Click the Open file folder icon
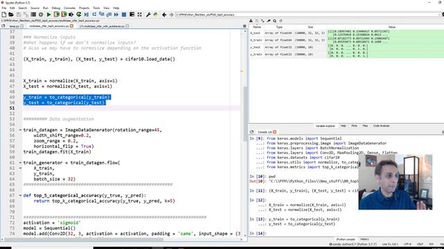Image resolution: width=444 pixels, height=249 pixels. tap(11, 15)
